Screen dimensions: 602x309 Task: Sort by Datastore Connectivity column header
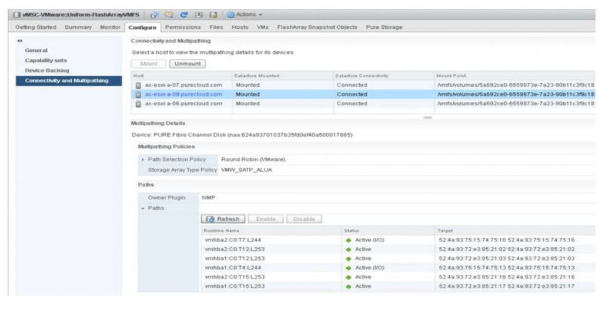[384, 76]
